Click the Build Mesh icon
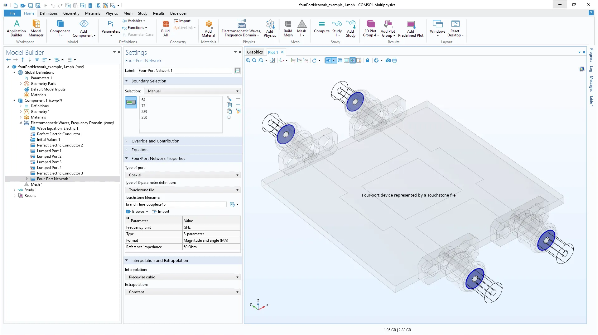Image resolution: width=598 pixels, height=335 pixels. pyautogui.click(x=288, y=28)
